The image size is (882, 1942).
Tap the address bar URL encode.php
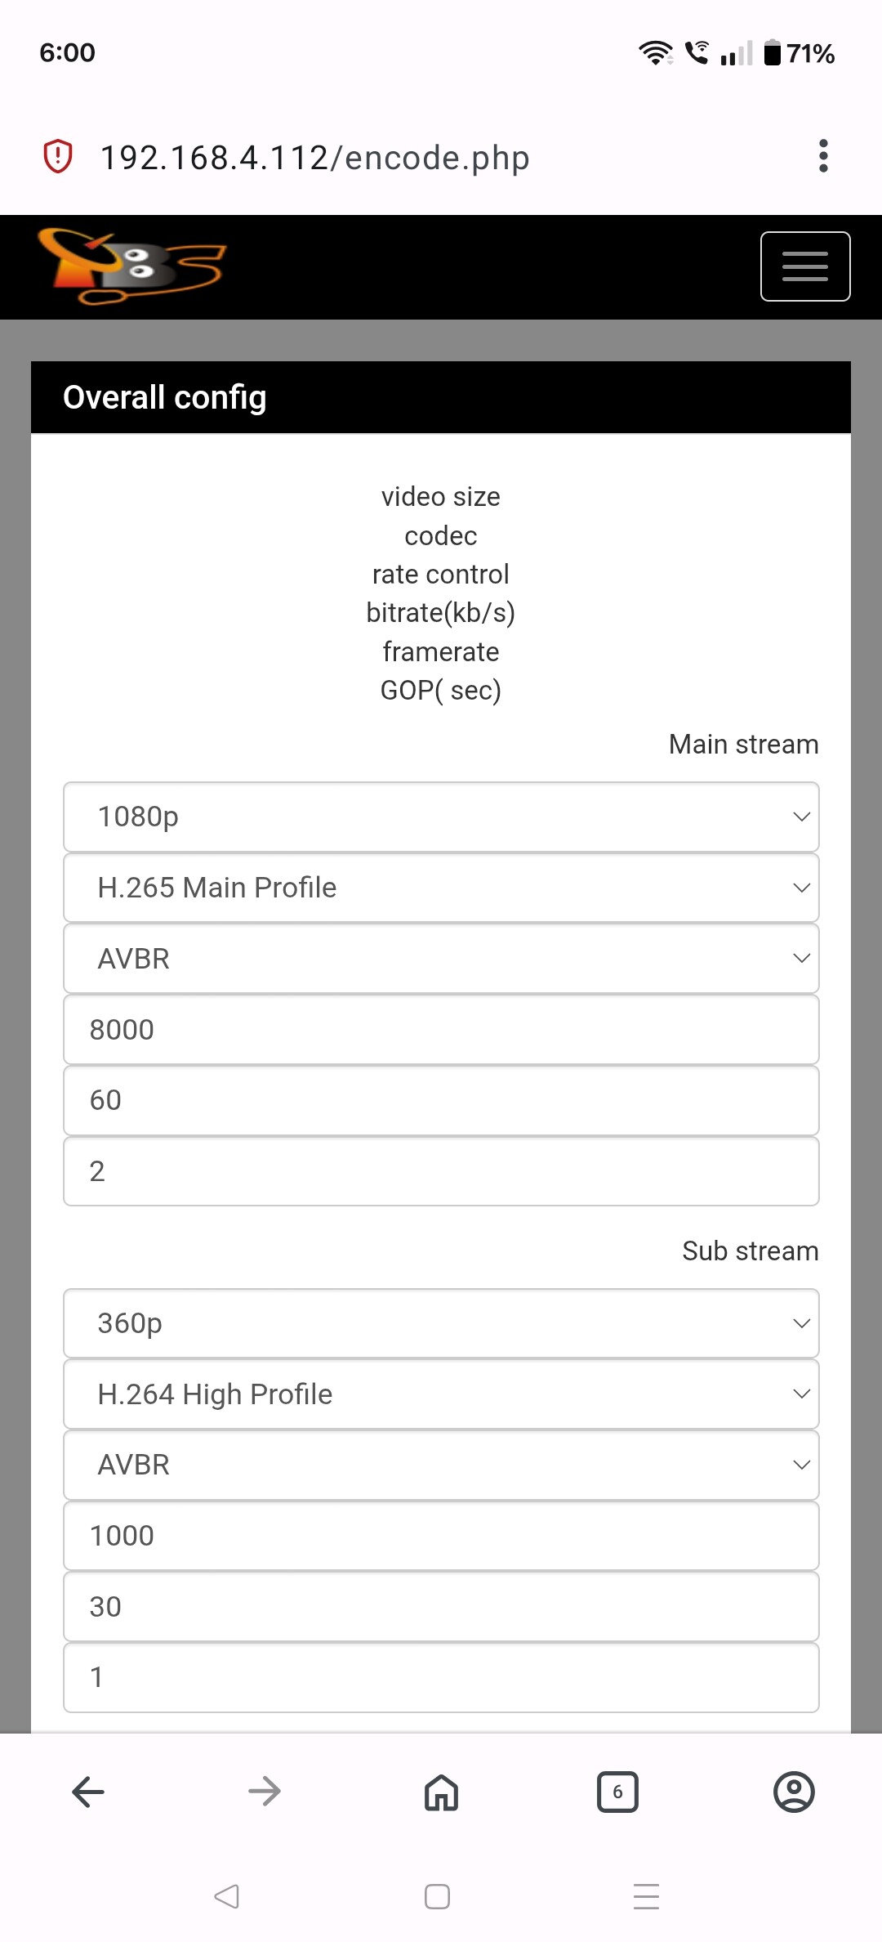pos(314,157)
